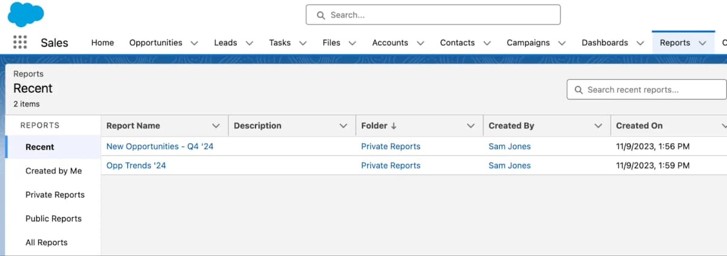Open the Opp Trends '24 report
Viewport: 727px width, 256px height.
point(136,165)
